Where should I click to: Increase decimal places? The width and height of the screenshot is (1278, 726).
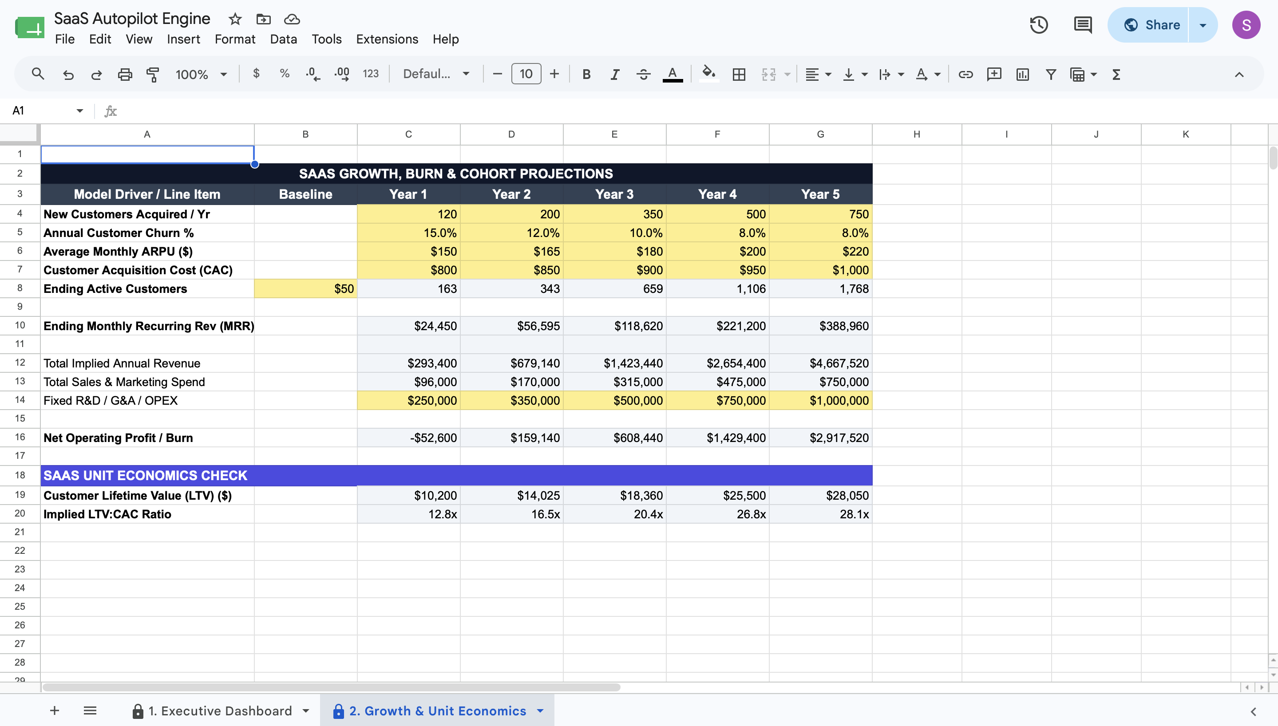pos(342,74)
